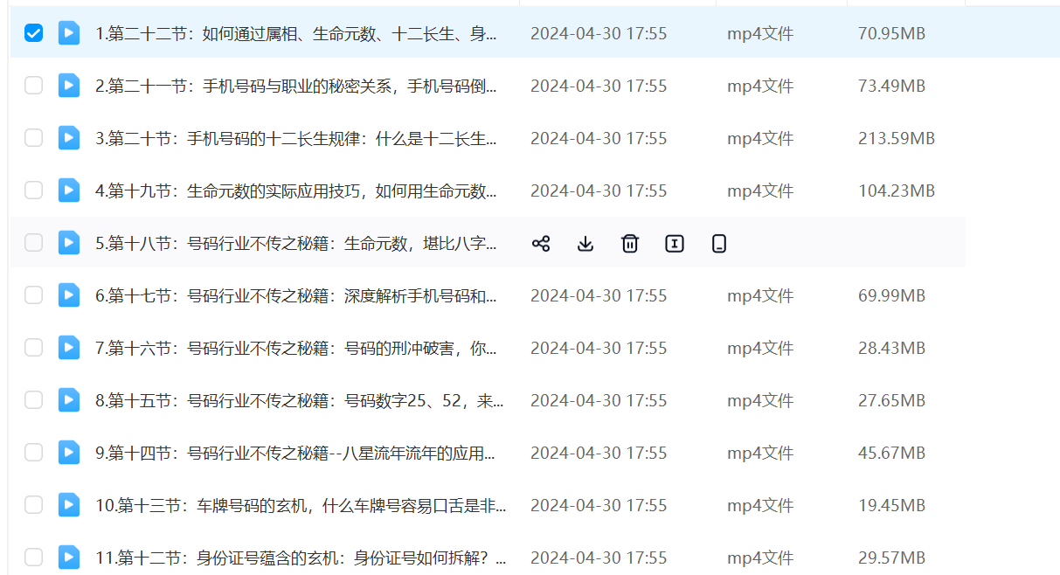Uncheck the checkbox for 1.第二十二节
This screenshot has height=575, width=1060.
[x=33, y=33]
